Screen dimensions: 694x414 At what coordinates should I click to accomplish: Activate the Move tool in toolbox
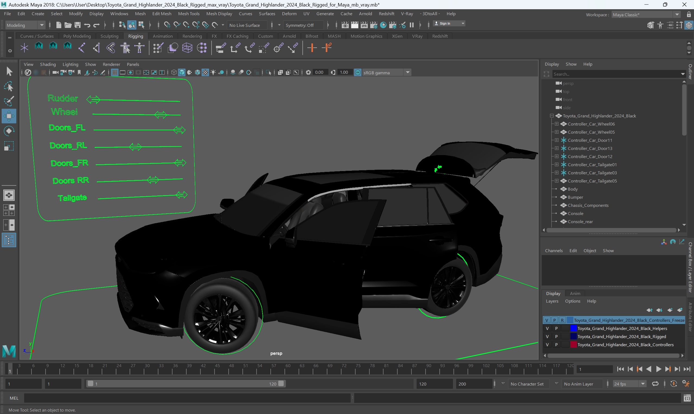9,116
